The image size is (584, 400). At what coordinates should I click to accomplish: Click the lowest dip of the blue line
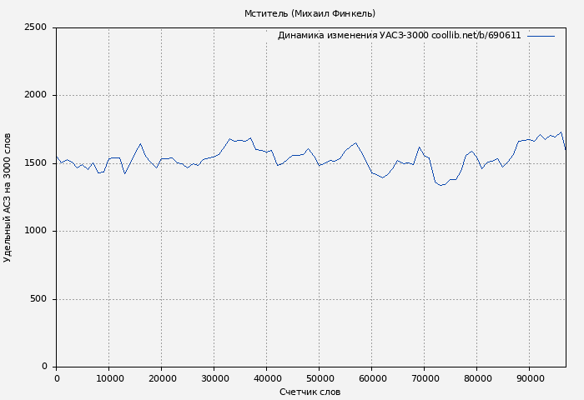tap(441, 185)
